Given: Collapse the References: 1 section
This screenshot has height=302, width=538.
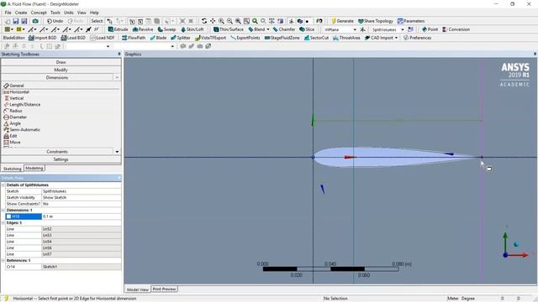Looking at the screenshot, I should click(x=3, y=261).
